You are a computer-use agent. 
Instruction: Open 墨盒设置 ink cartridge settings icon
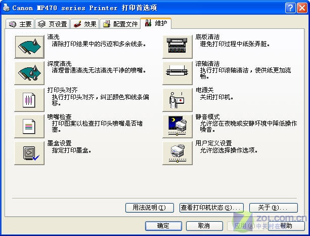(29, 153)
